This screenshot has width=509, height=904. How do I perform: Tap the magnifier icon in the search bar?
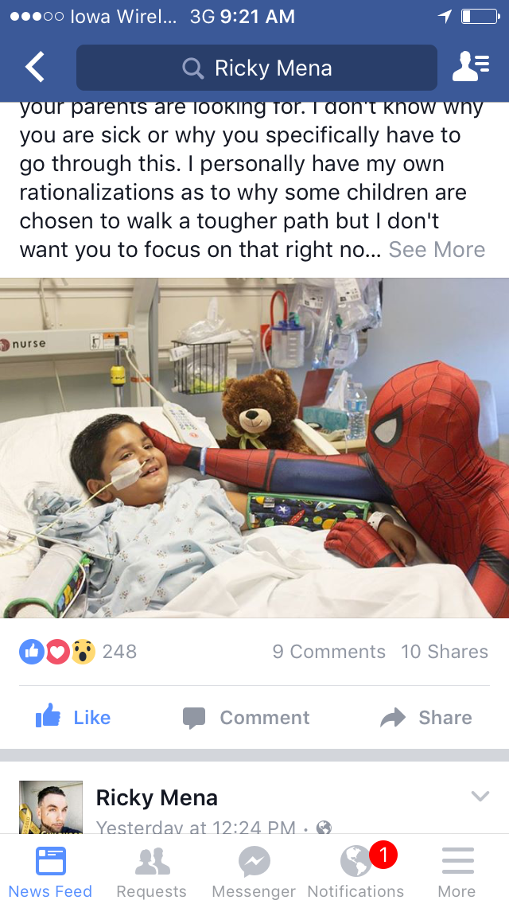pos(193,68)
